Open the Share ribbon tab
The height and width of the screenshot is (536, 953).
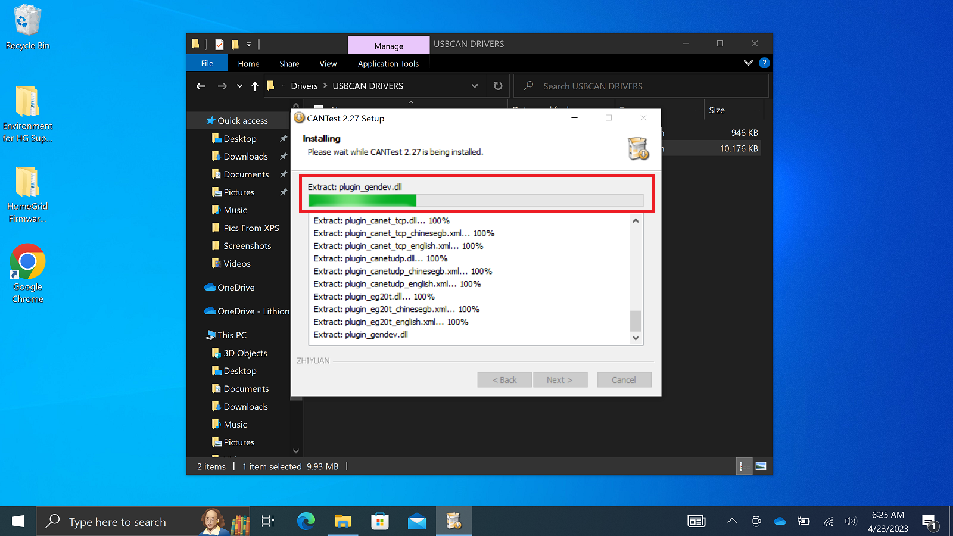289,63
